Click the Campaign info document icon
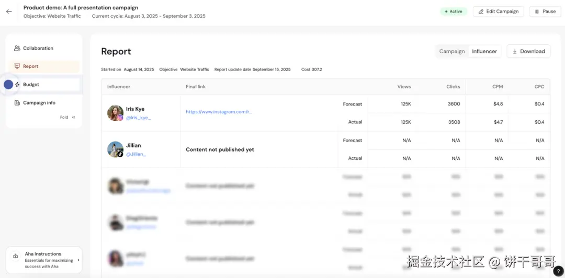The height and width of the screenshot is (278, 565). tap(17, 103)
